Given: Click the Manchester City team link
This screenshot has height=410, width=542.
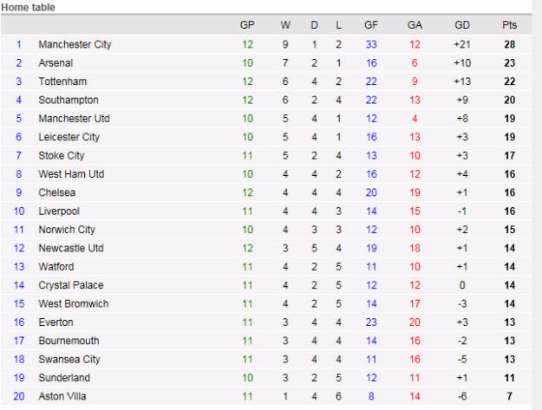Looking at the screenshot, I should click(x=75, y=44).
